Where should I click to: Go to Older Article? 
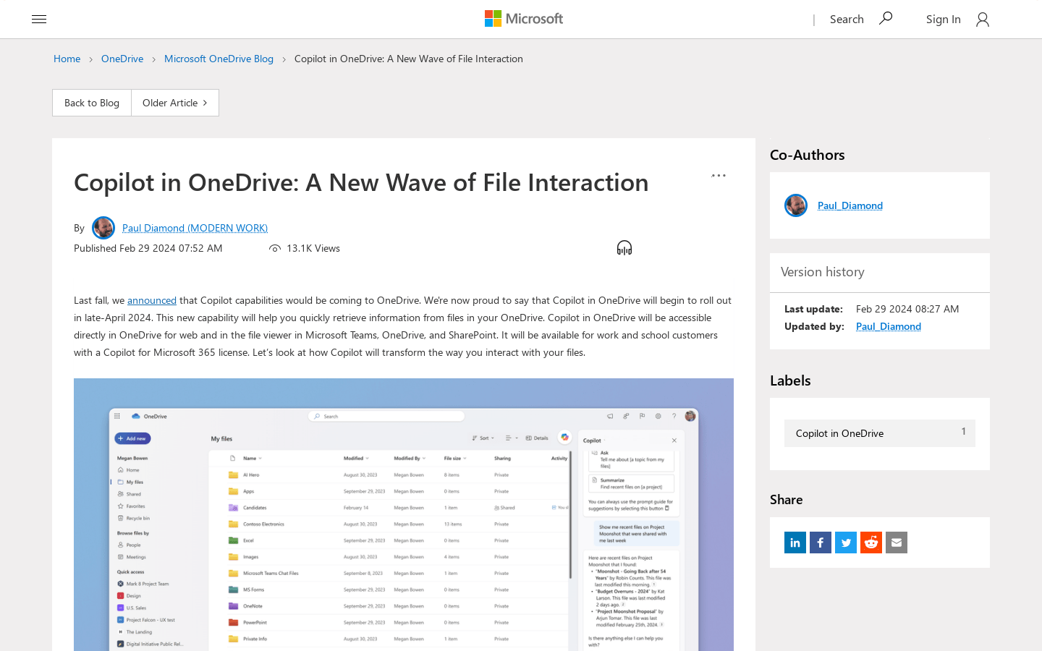pos(174,103)
